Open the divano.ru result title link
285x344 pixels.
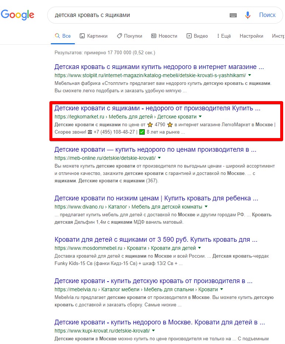pyautogui.click(x=156, y=198)
